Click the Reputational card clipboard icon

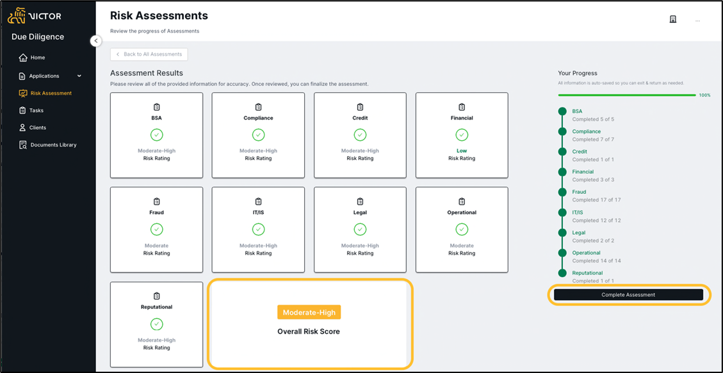157,296
